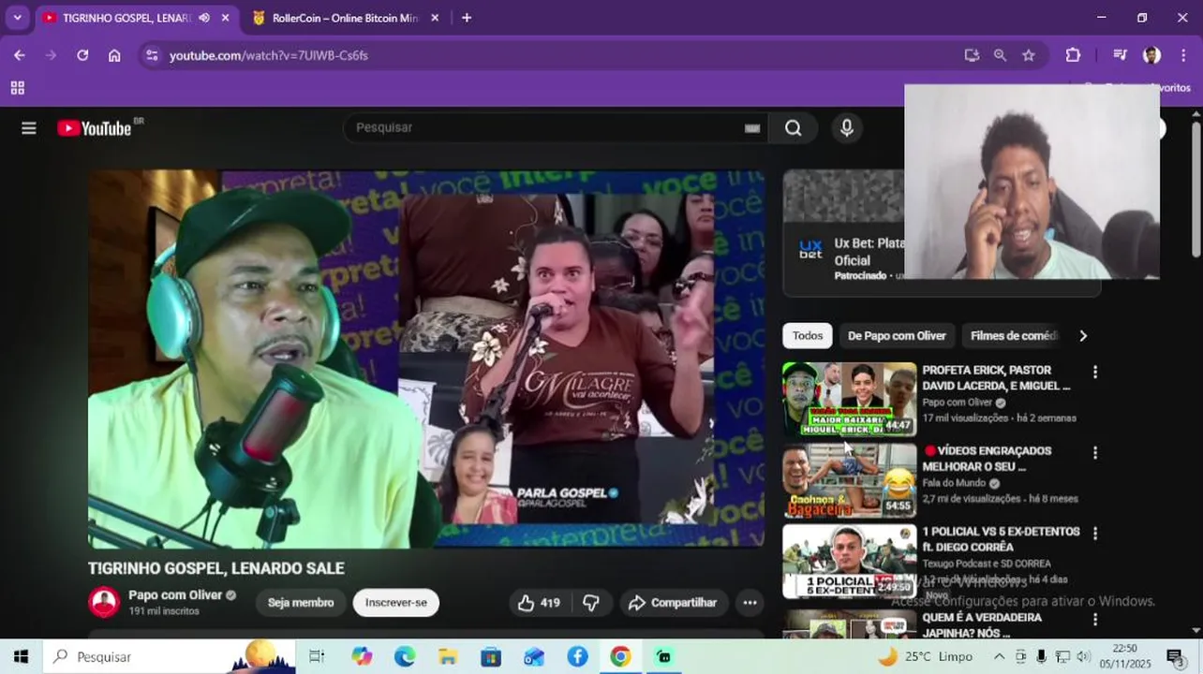Open the apps grid in the bookmarks bar
Screen dimensions: 1203x674
(x=17, y=88)
